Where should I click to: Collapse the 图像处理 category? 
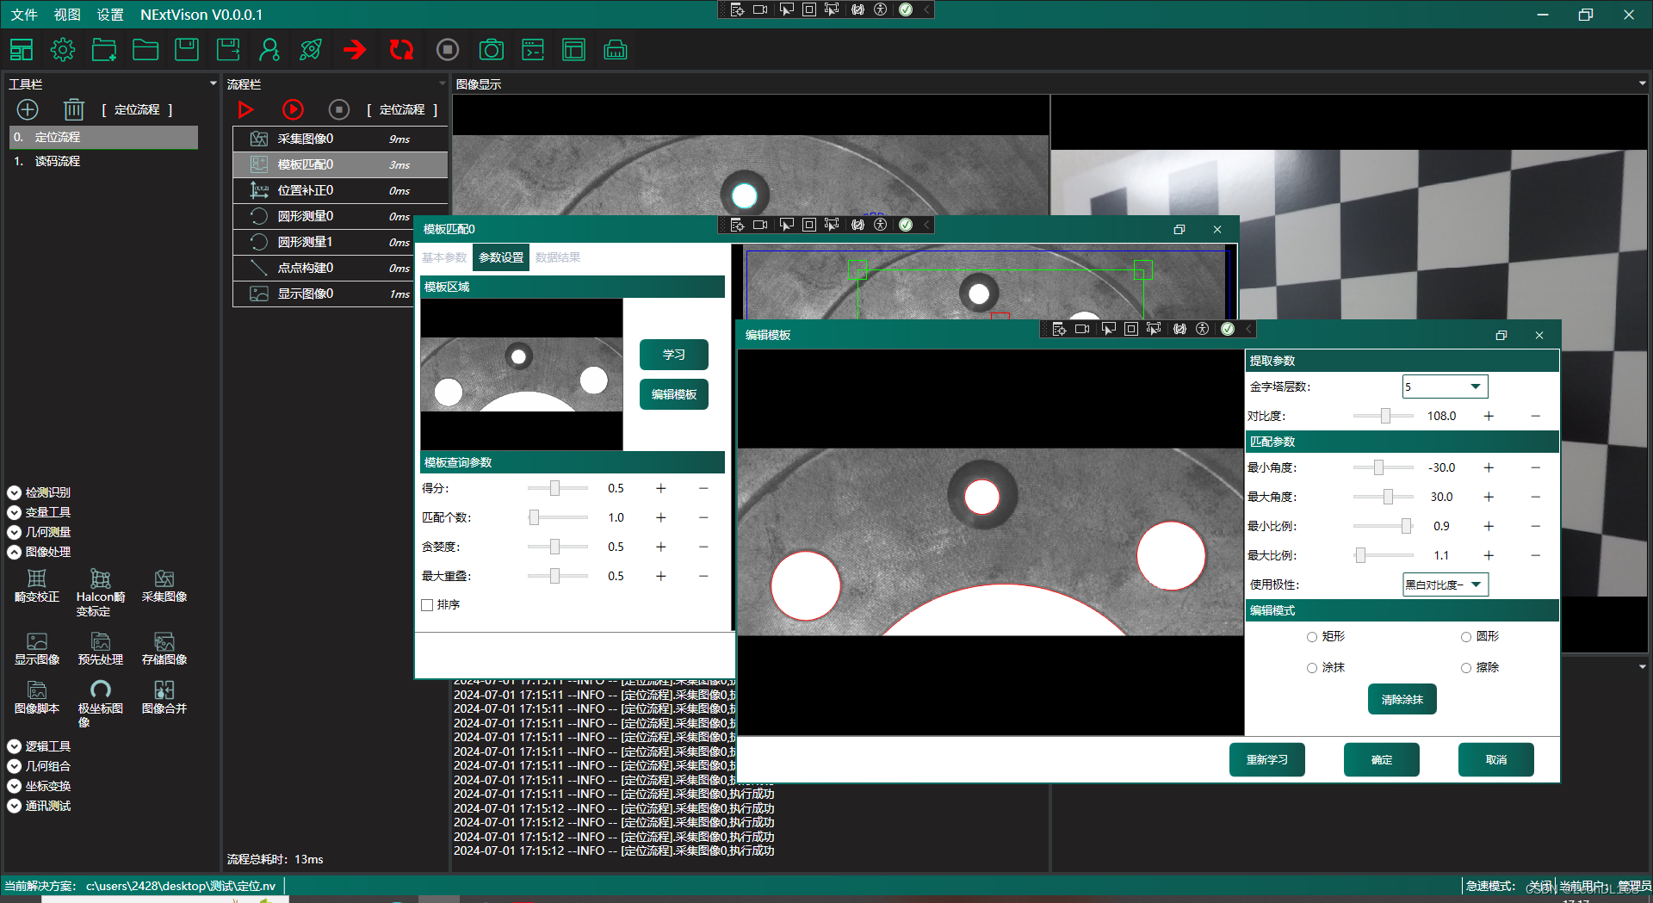(15, 552)
